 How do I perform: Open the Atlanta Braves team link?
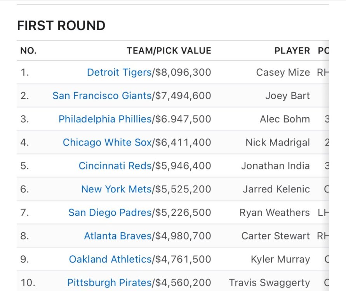pyautogui.click(x=118, y=236)
